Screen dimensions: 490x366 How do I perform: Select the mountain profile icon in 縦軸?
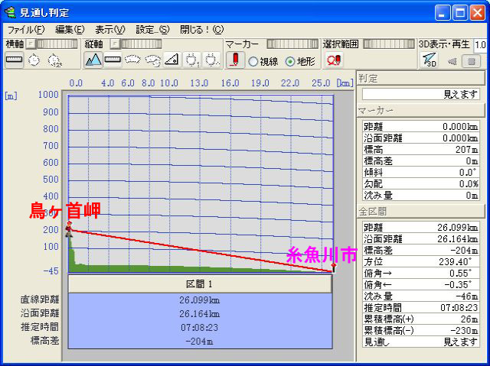(93, 60)
